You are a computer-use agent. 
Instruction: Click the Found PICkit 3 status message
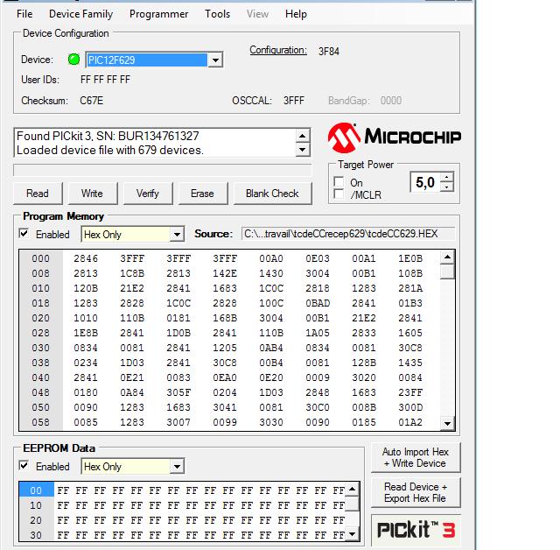point(108,136)
